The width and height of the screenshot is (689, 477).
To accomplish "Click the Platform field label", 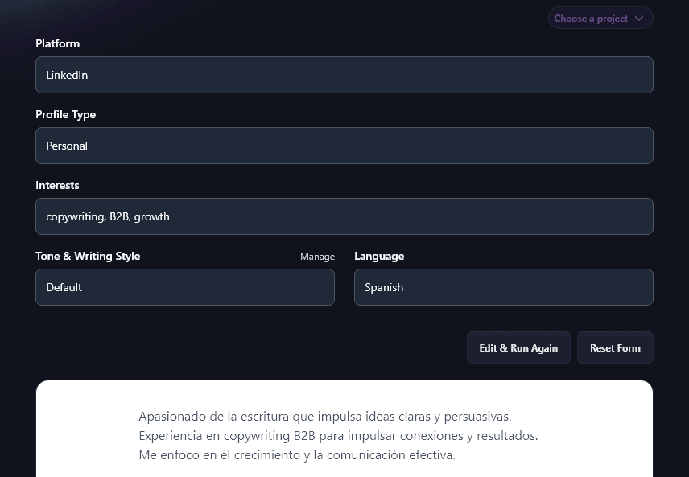I will point(57,43).
